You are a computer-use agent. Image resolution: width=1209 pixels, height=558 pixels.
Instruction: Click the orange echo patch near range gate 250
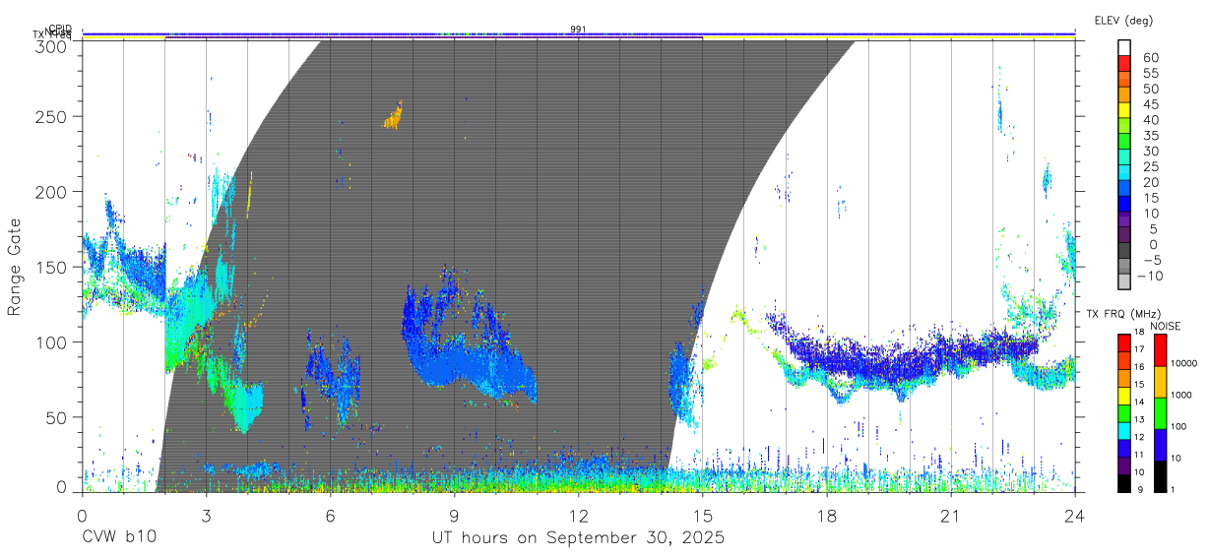394,117
